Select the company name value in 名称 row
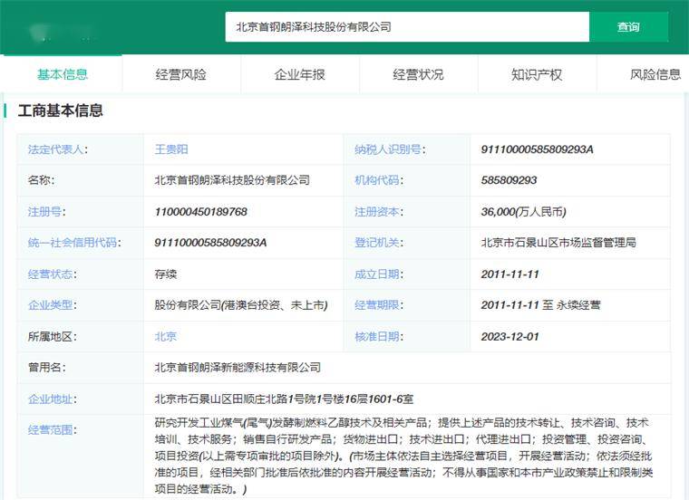689x500 pixels. click(232, 180)
